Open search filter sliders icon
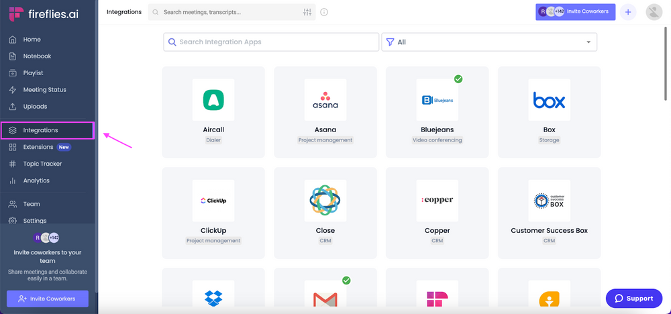This screenshot has width=671, height=314. [x=307, y=12]
